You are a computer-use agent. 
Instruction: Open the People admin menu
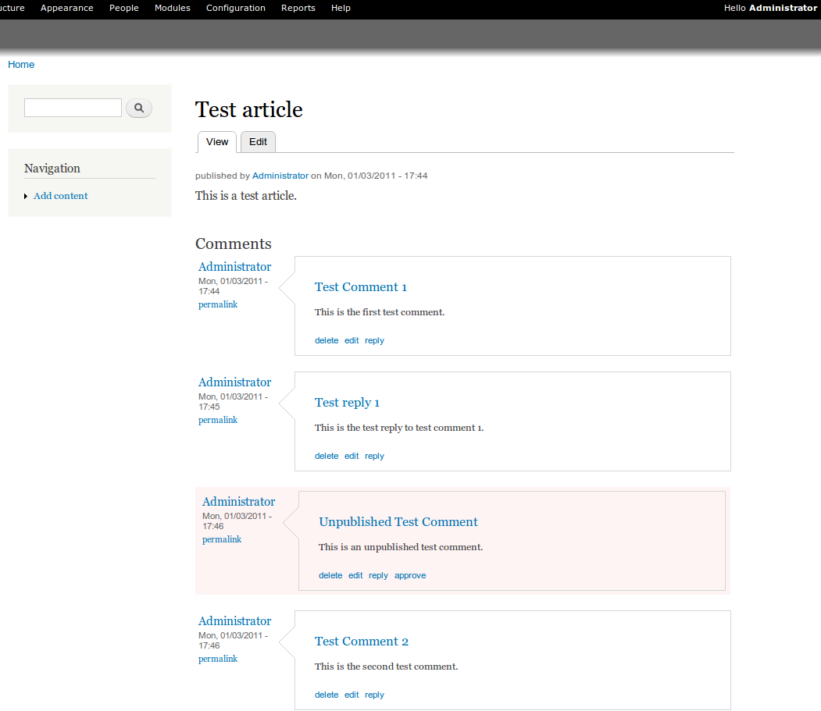click(123, 8)
